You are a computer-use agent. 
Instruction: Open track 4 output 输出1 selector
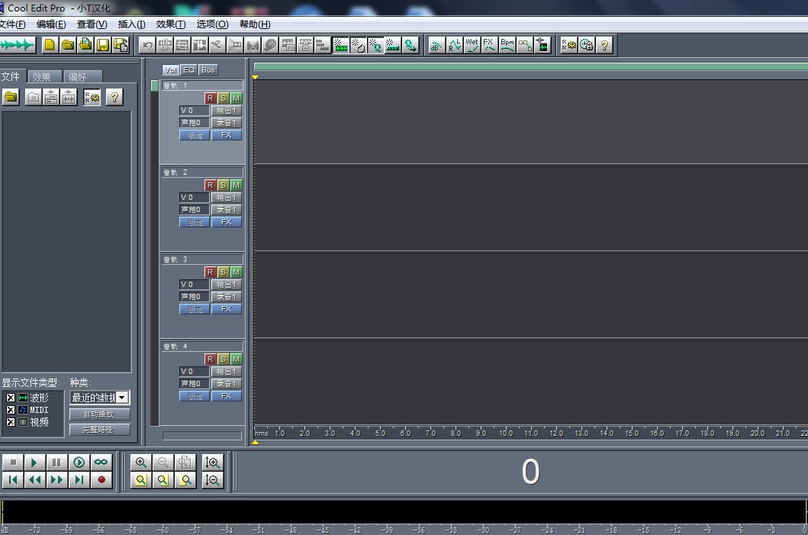(x=226, y=372)
